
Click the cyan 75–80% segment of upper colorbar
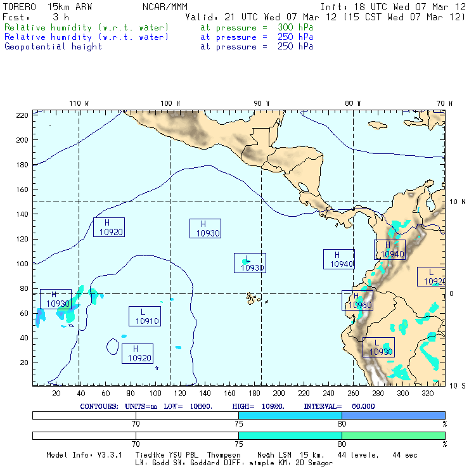pos(290,415)
